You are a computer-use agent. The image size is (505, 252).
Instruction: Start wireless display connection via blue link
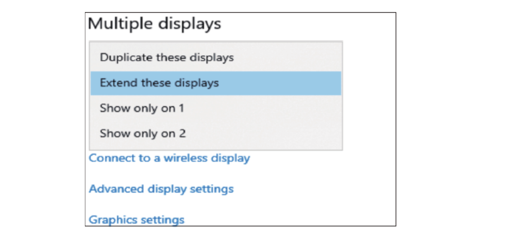coord(169,158)
